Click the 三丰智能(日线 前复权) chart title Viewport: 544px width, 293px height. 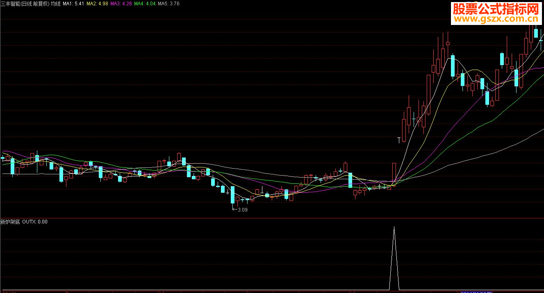pyautogui.click(x=25, y=4)
